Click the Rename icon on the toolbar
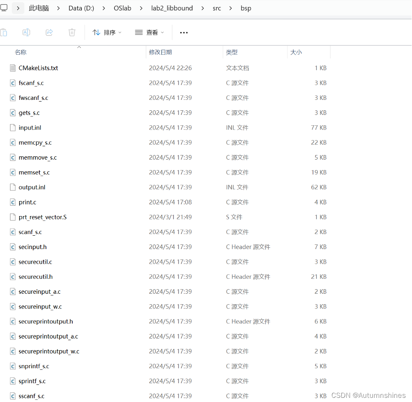The width and height of the screenshot is (412, 402). click(x=26, y=32)
